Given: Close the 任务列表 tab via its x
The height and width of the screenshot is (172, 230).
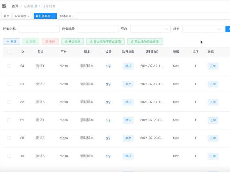Looking at the screenshot, I should click(53, 16).
